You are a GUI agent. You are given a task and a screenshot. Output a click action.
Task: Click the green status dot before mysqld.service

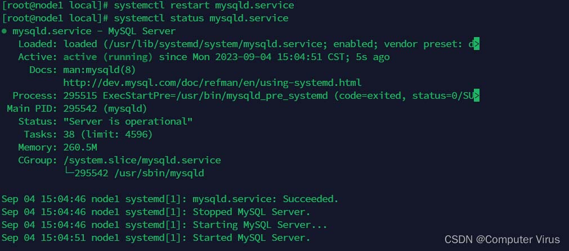point(5,31)
